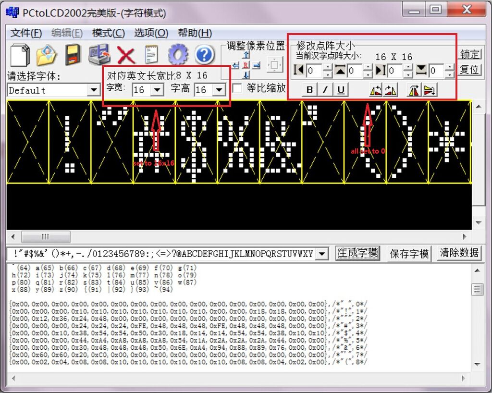Expand the Default font dropdown
Image resolution: width=492 pixels, height=393 pixels.
click(x=94, y=90)
